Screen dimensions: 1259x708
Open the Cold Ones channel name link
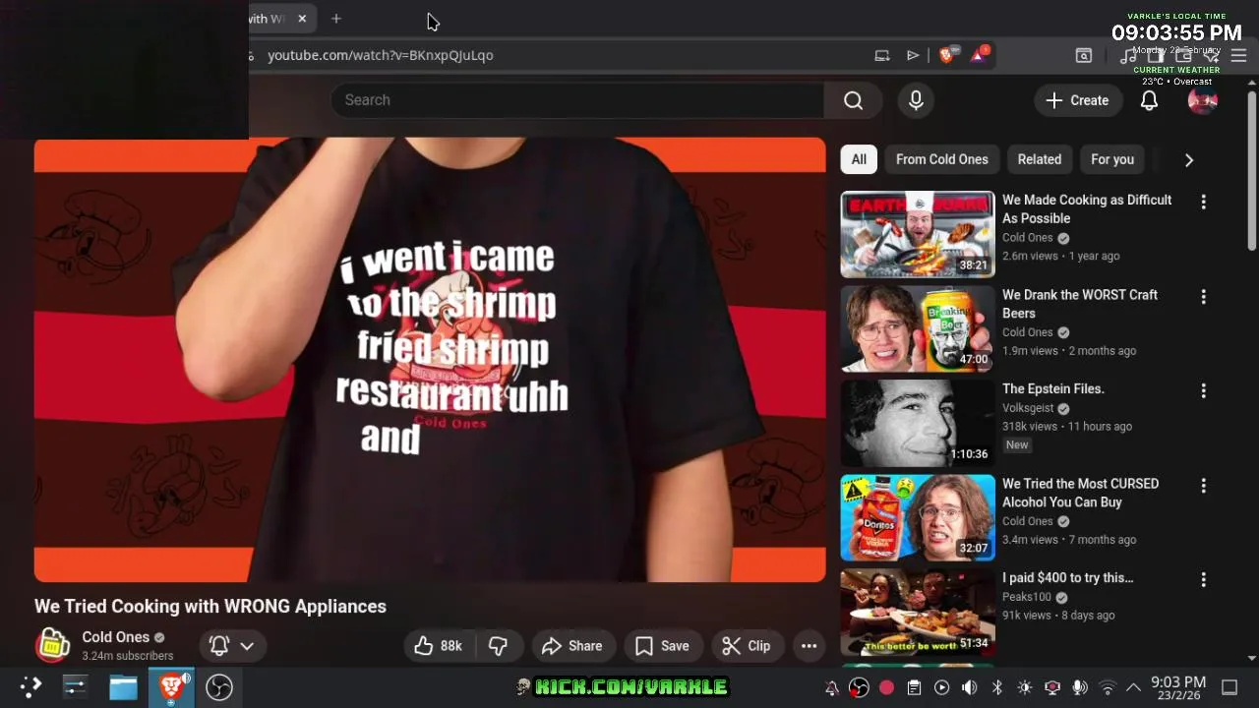pyautogui.click(x=115, y=637)
